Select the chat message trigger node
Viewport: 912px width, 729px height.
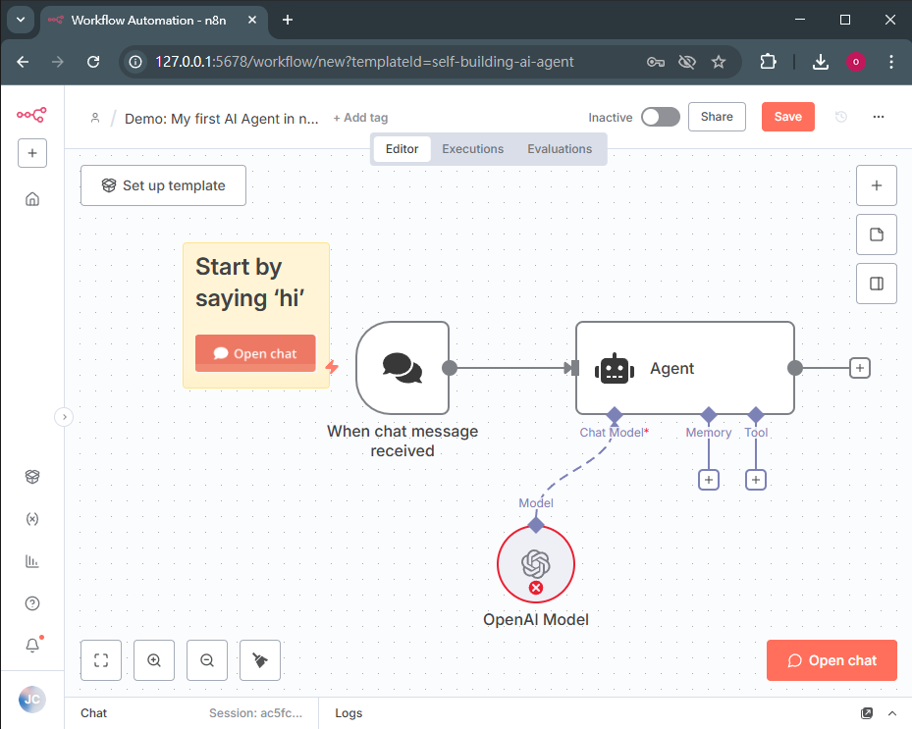click(402, 368)
